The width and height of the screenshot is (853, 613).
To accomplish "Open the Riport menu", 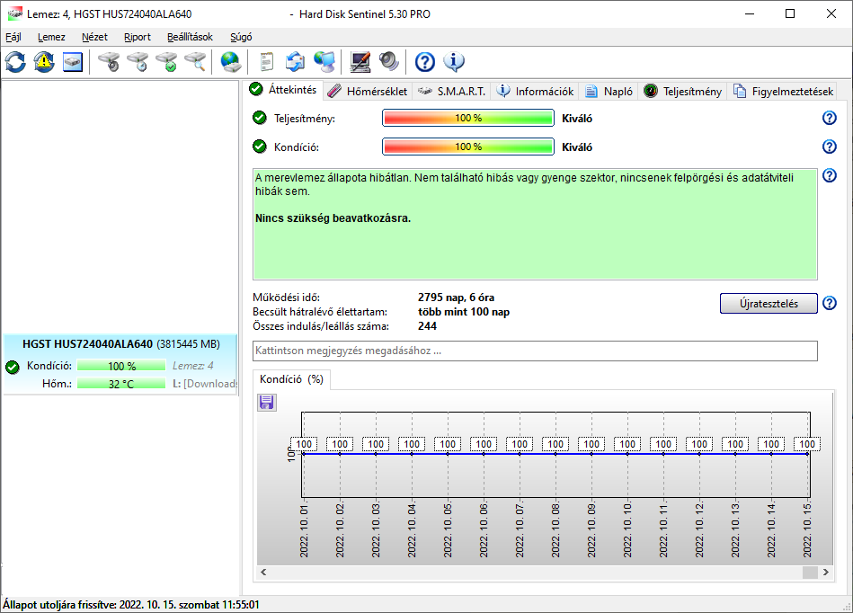I will [x=138, y=37].
